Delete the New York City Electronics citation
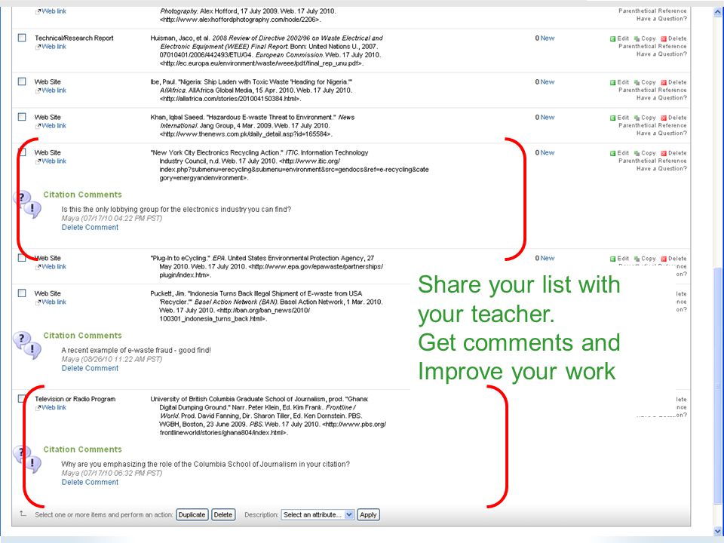This screenshot has width=724, height=543. point(673,153)
